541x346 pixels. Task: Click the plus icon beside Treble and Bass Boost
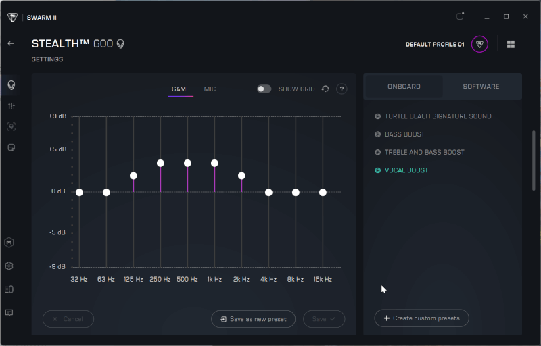coord(378,152)
